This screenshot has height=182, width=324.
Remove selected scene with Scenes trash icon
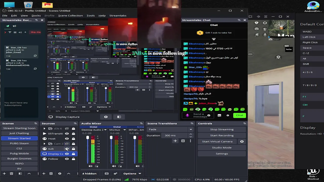(11, 174)
